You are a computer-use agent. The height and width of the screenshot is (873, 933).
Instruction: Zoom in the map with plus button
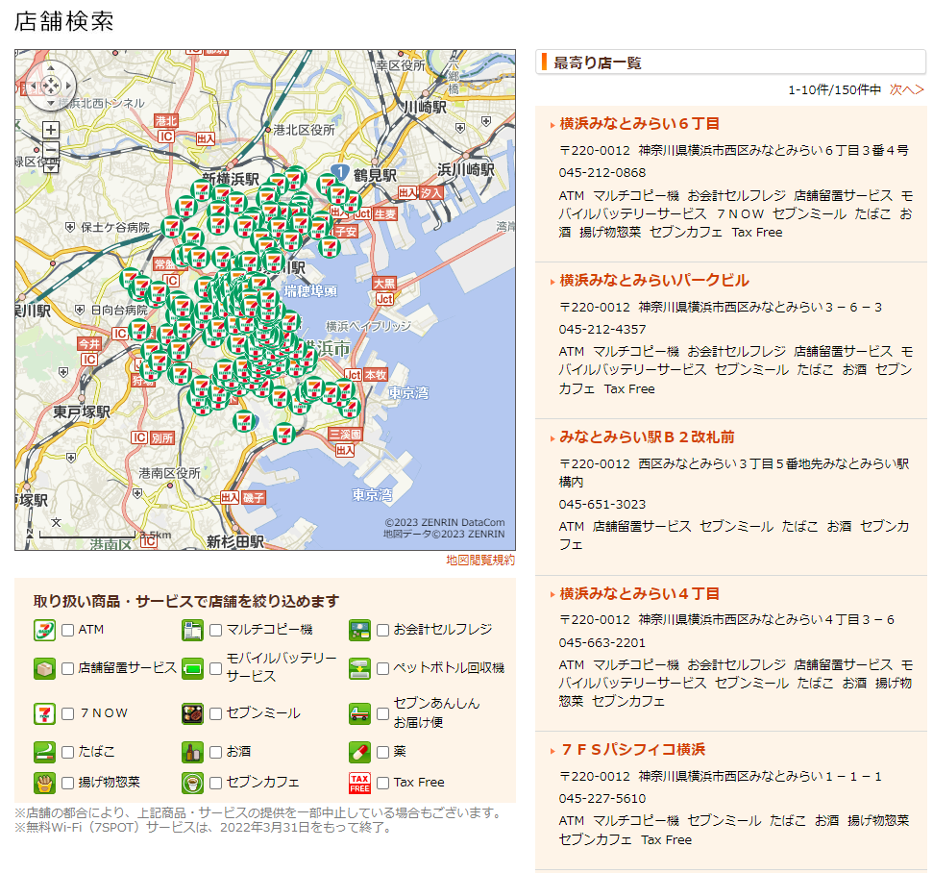51,130
